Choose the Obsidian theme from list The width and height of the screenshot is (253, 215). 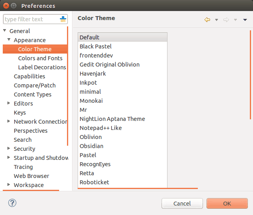point(91,146)
